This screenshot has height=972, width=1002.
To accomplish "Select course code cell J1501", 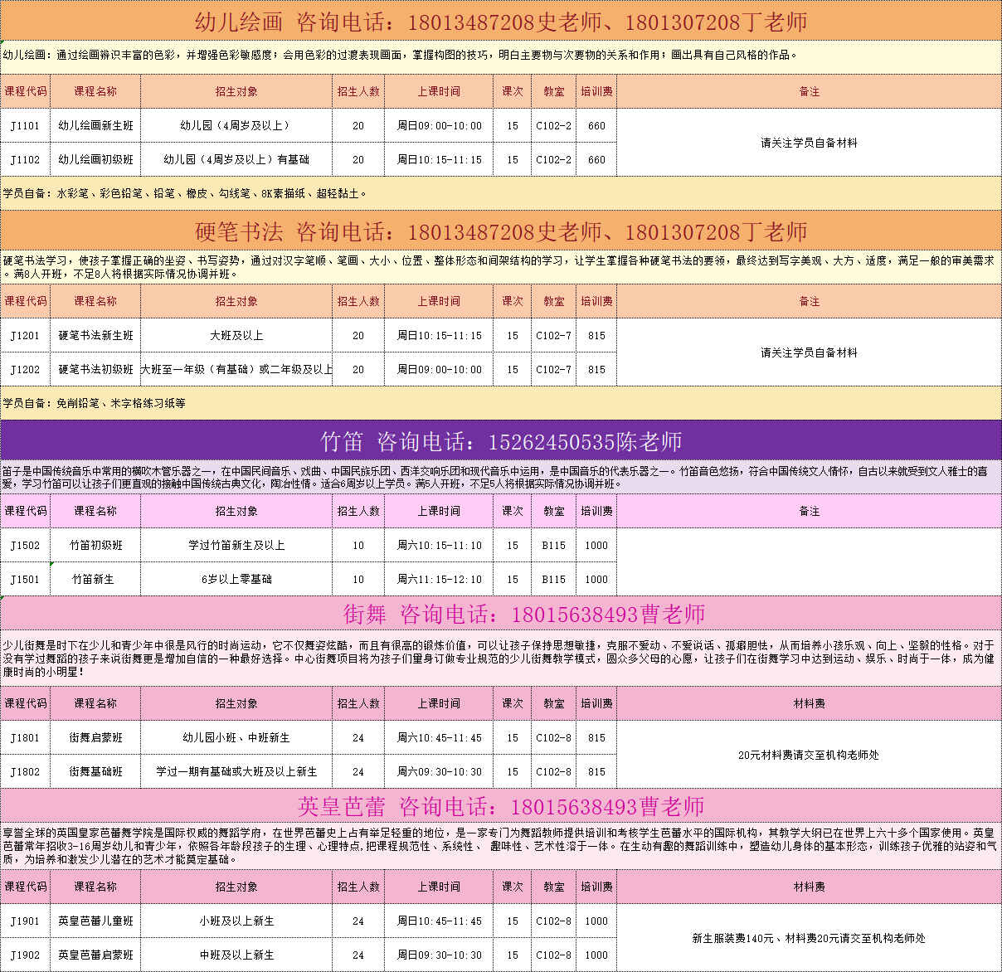I will tap(25, 580).
